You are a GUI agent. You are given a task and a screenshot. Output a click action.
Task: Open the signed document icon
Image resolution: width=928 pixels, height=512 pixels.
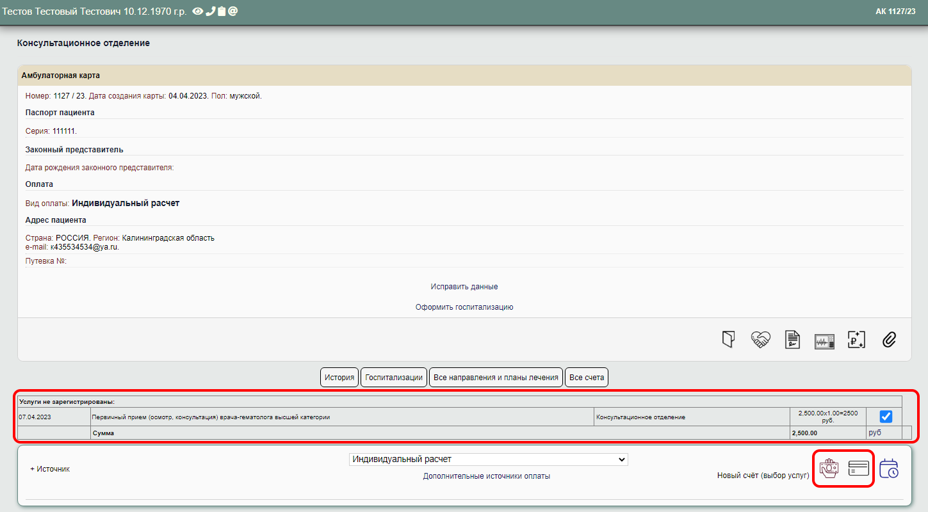coord(792,339)
